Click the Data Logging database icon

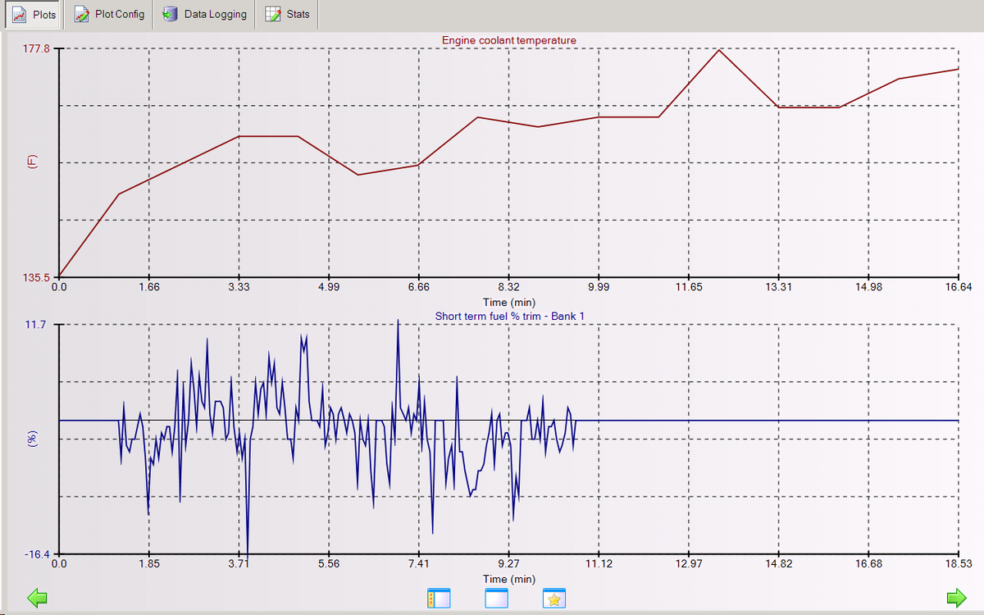170,14
